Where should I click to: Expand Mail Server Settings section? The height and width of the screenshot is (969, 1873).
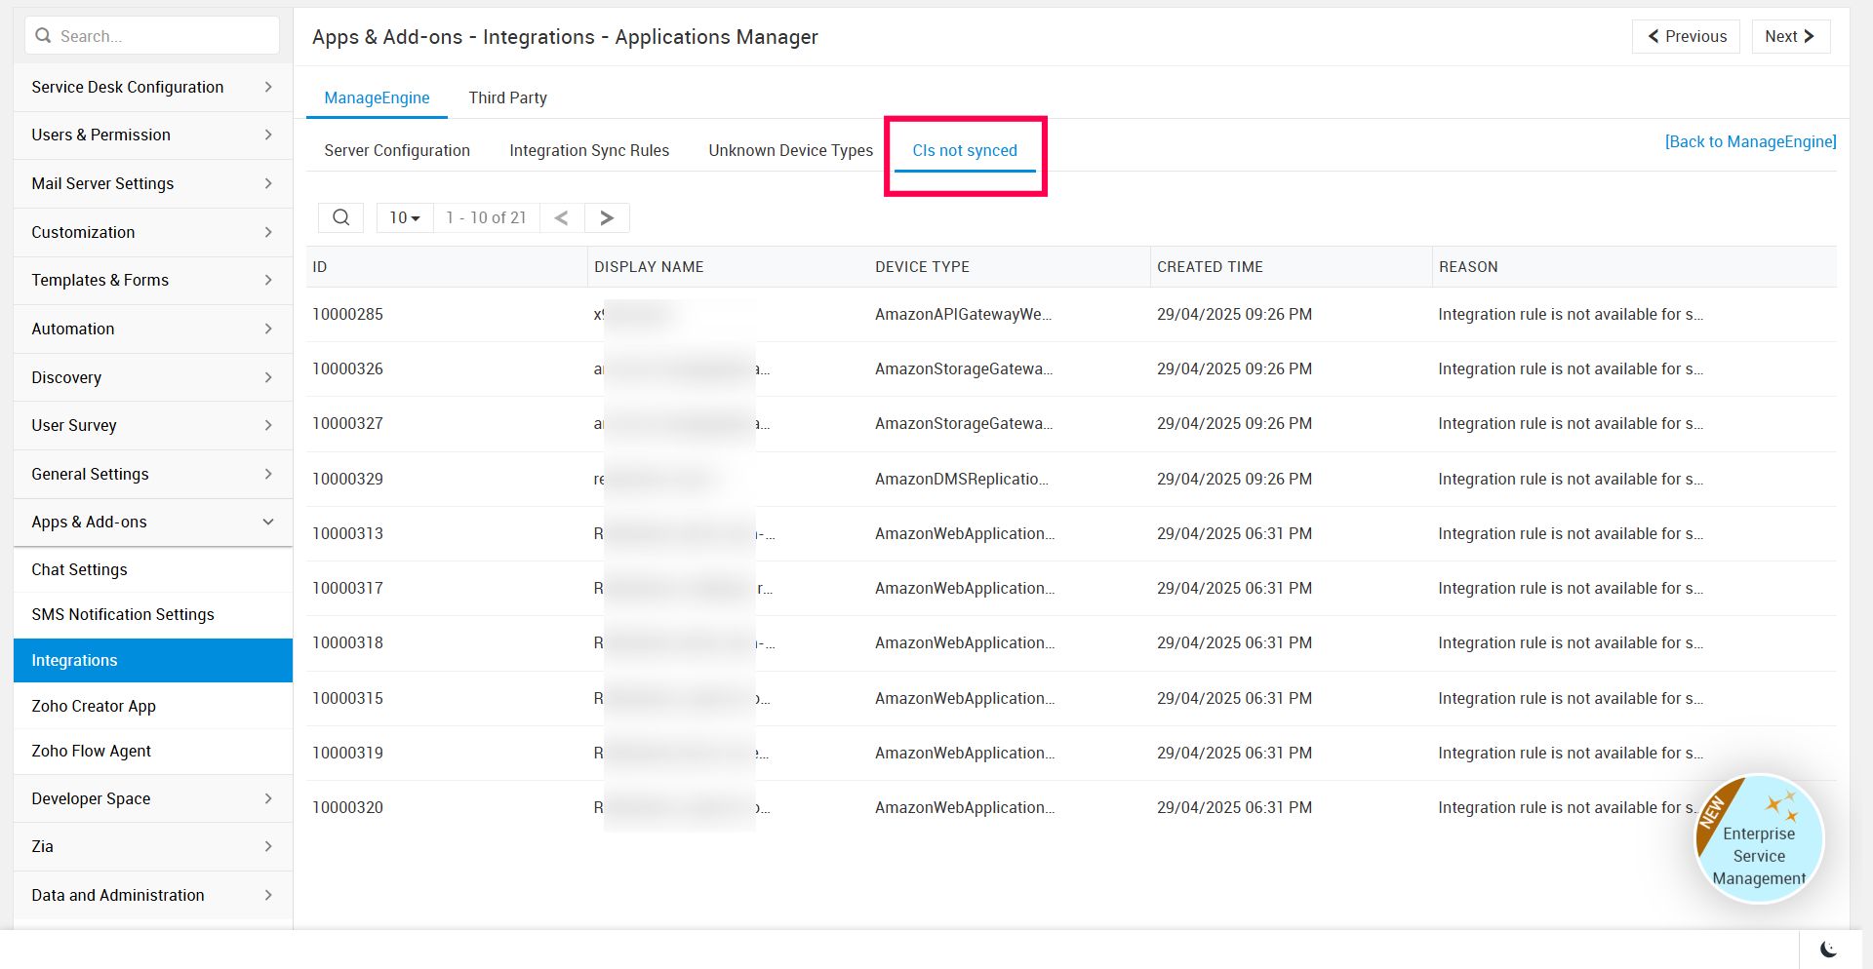pyautogui.click(x=153, y=183)
